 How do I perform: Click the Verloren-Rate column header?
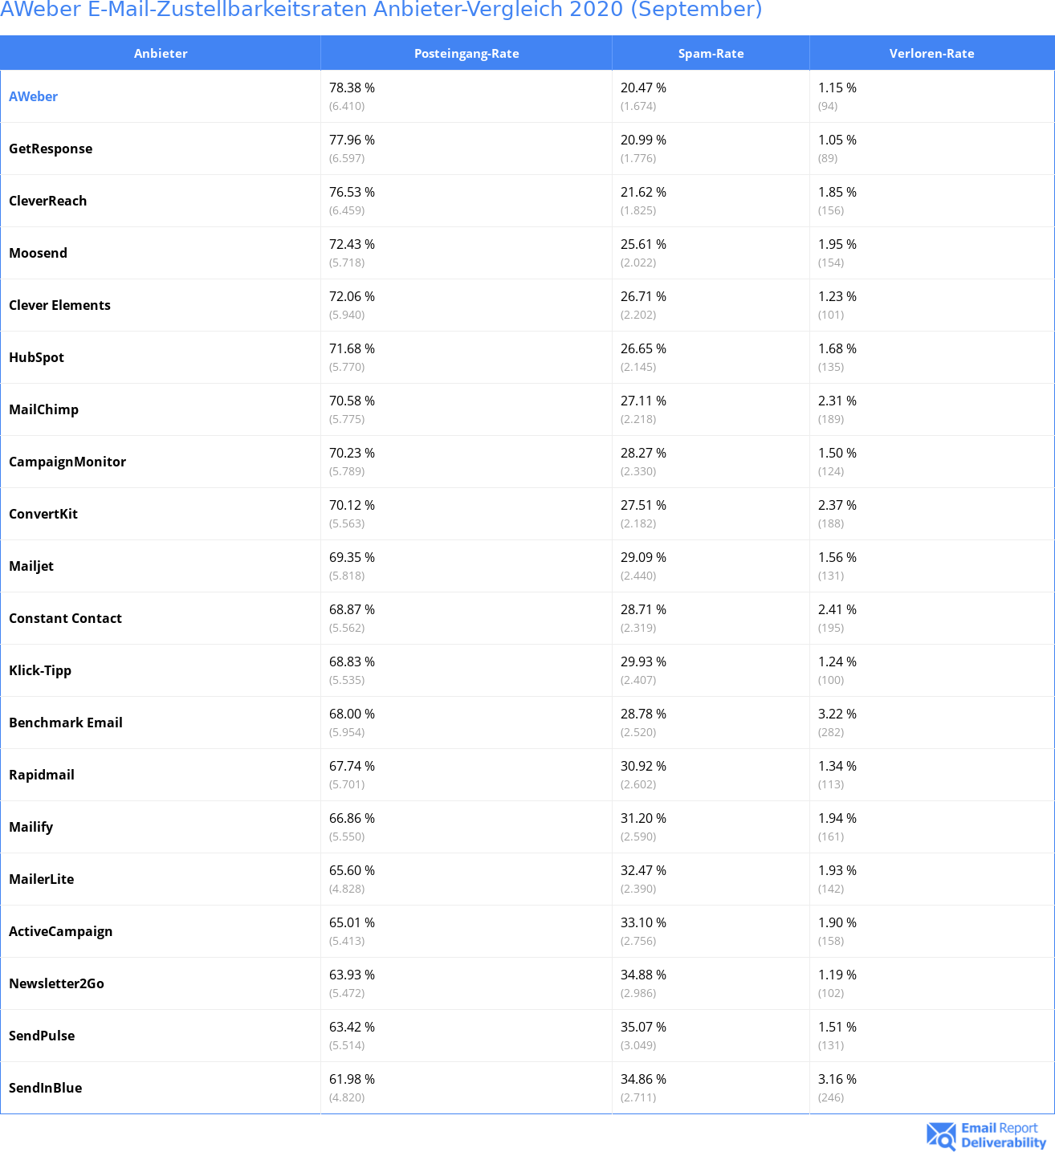931,53
